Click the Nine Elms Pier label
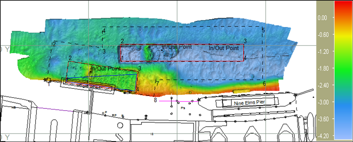The width and height of the screenshot is (353, 142). pos(249,103)
